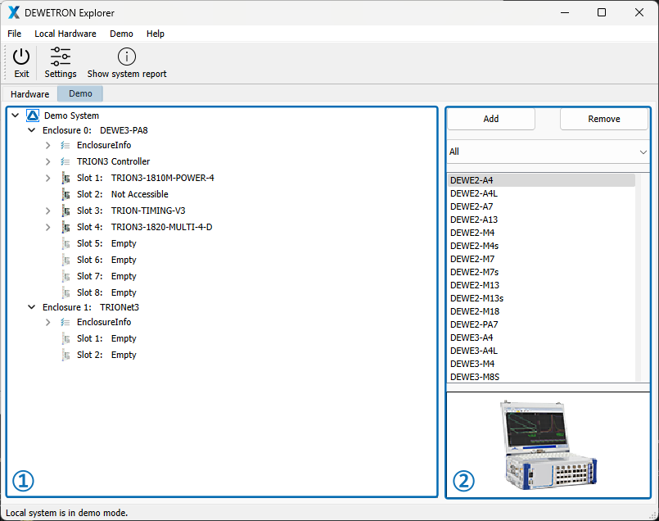Select DEWE2-M4 in the list

coord(541,233)
